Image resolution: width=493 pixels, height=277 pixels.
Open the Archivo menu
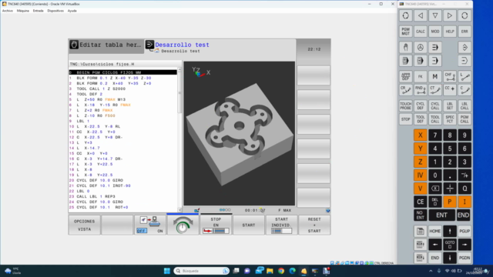pos(8,11)
